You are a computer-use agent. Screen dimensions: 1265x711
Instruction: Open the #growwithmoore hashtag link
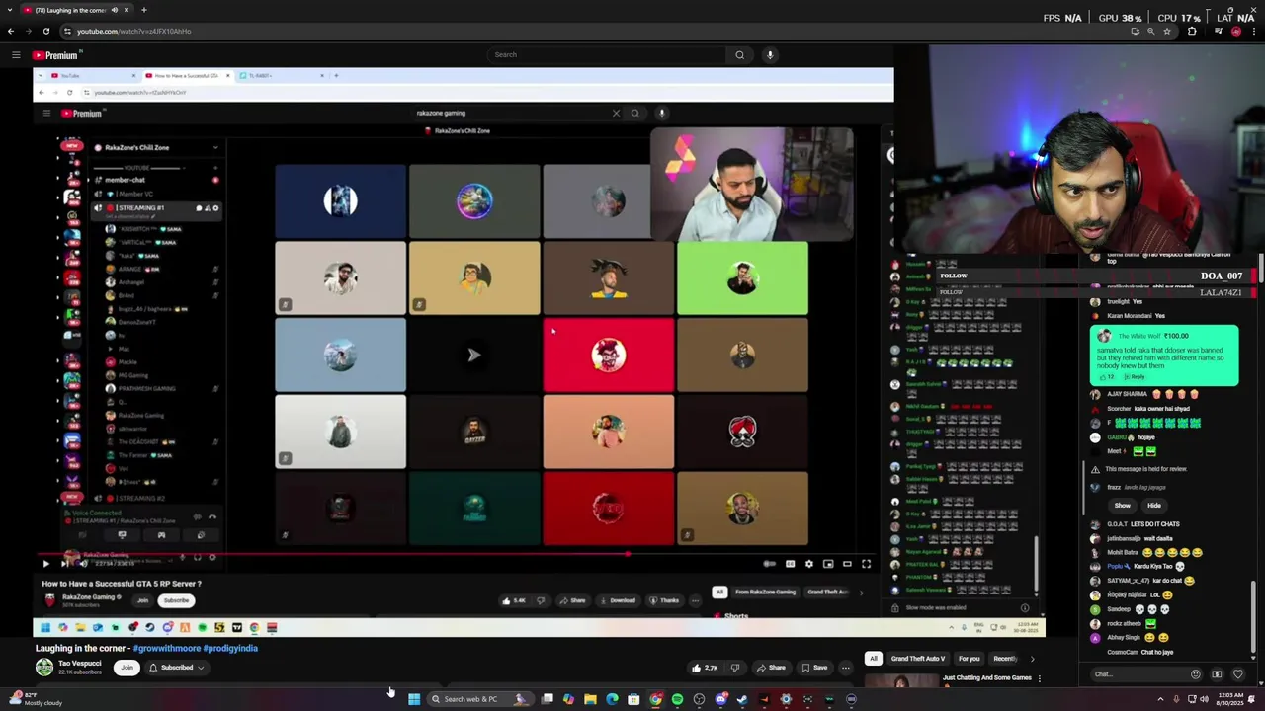(166, 648)
